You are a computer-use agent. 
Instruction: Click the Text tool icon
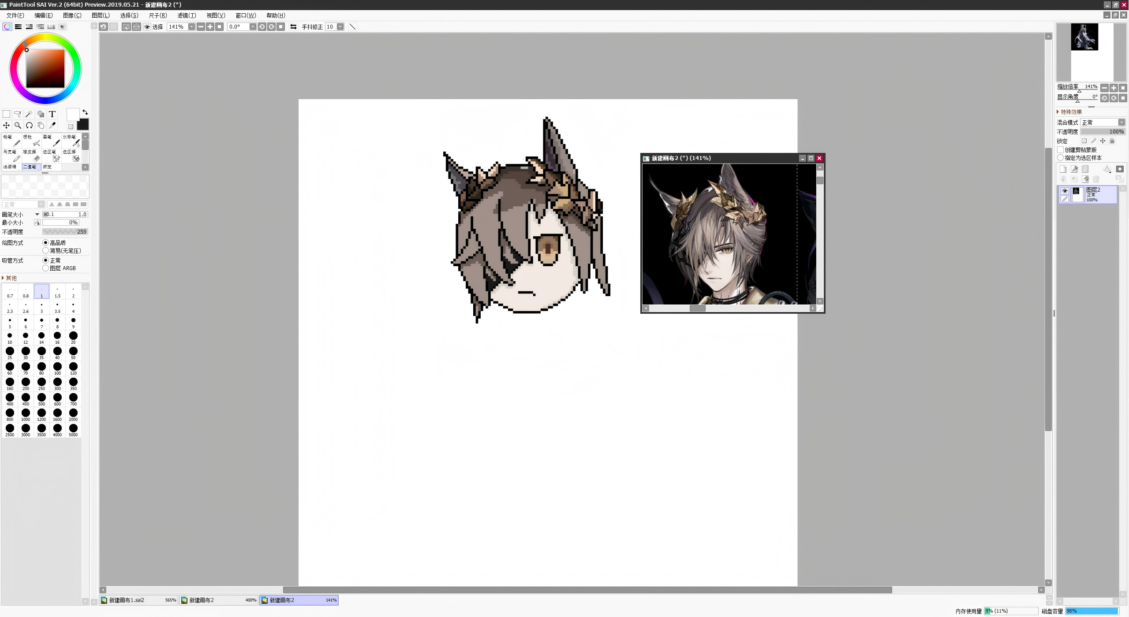52,114
